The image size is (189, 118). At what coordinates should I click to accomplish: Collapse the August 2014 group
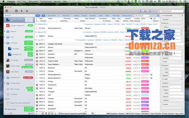[x=36, y=32]
